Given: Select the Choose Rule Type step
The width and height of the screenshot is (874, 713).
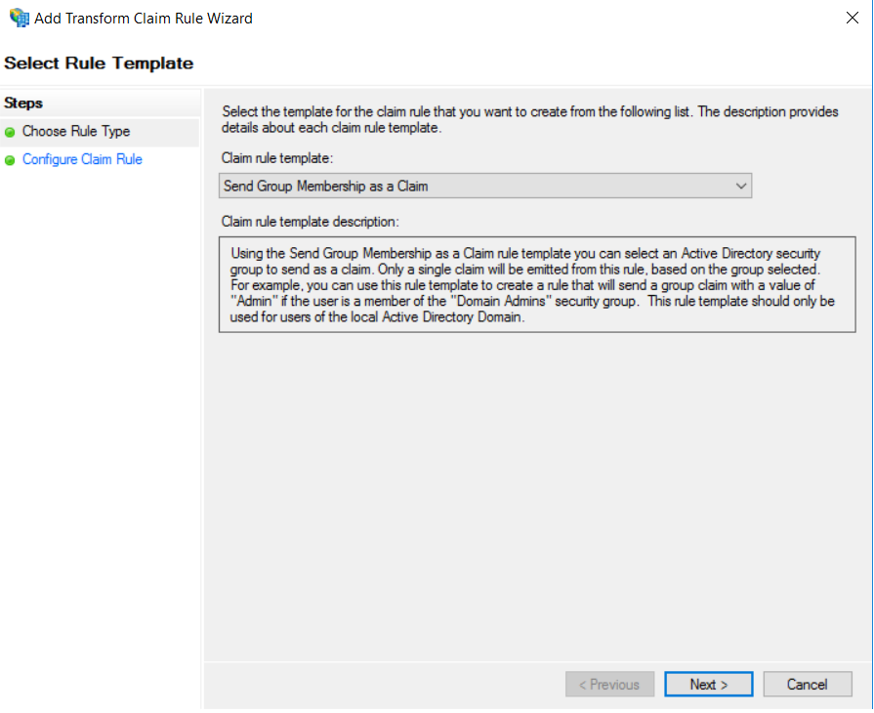Looking at the screenshot, I should (x=76, y=132).
